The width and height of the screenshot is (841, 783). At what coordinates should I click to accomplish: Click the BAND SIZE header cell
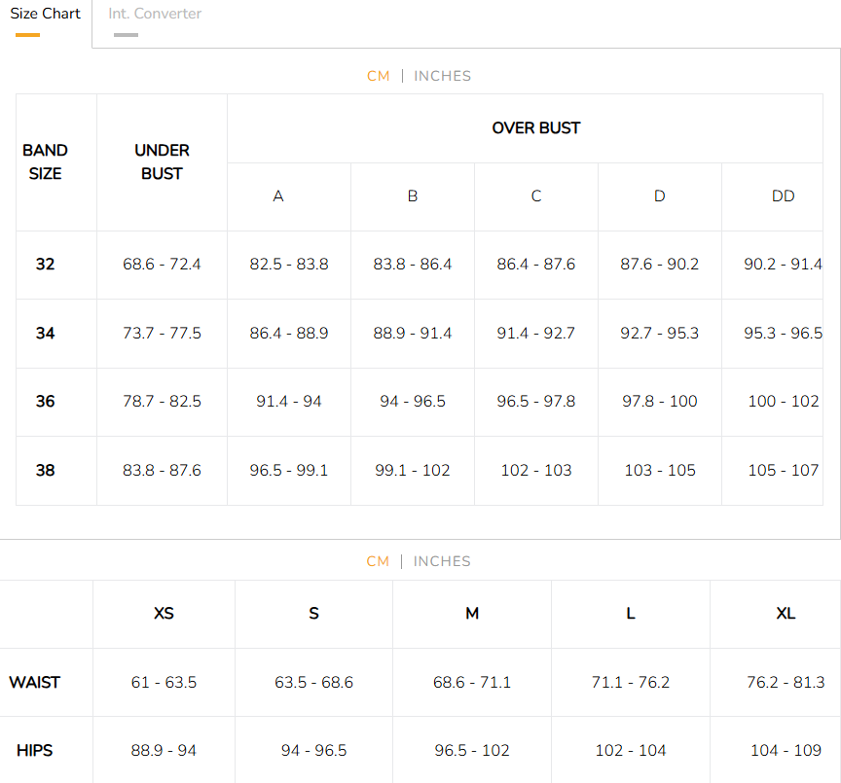[45, 161]
